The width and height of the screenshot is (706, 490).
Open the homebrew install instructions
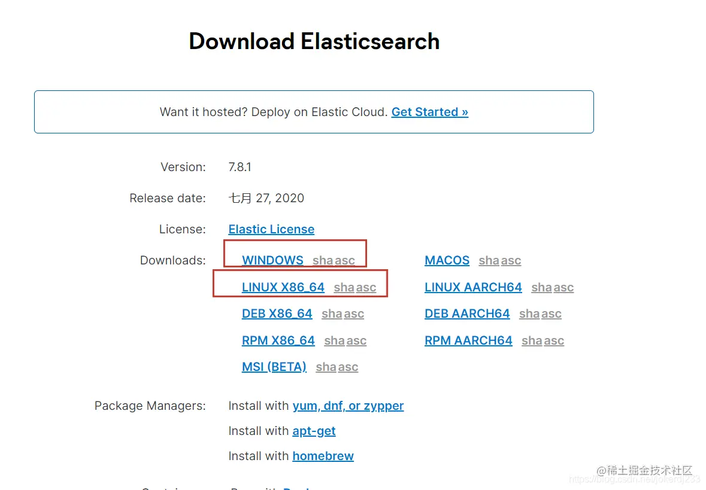click(323, 456)
